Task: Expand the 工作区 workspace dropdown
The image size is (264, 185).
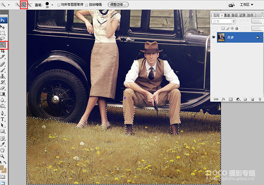Action: pyautogui.click(x=247, y=5)
